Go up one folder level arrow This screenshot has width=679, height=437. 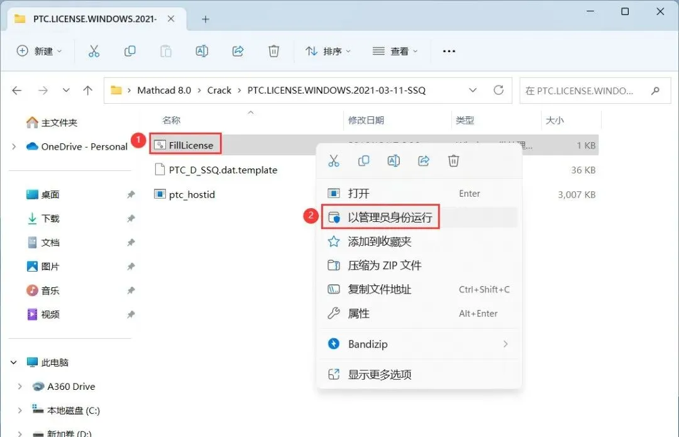pyautogui.click(x=88, y=90)
